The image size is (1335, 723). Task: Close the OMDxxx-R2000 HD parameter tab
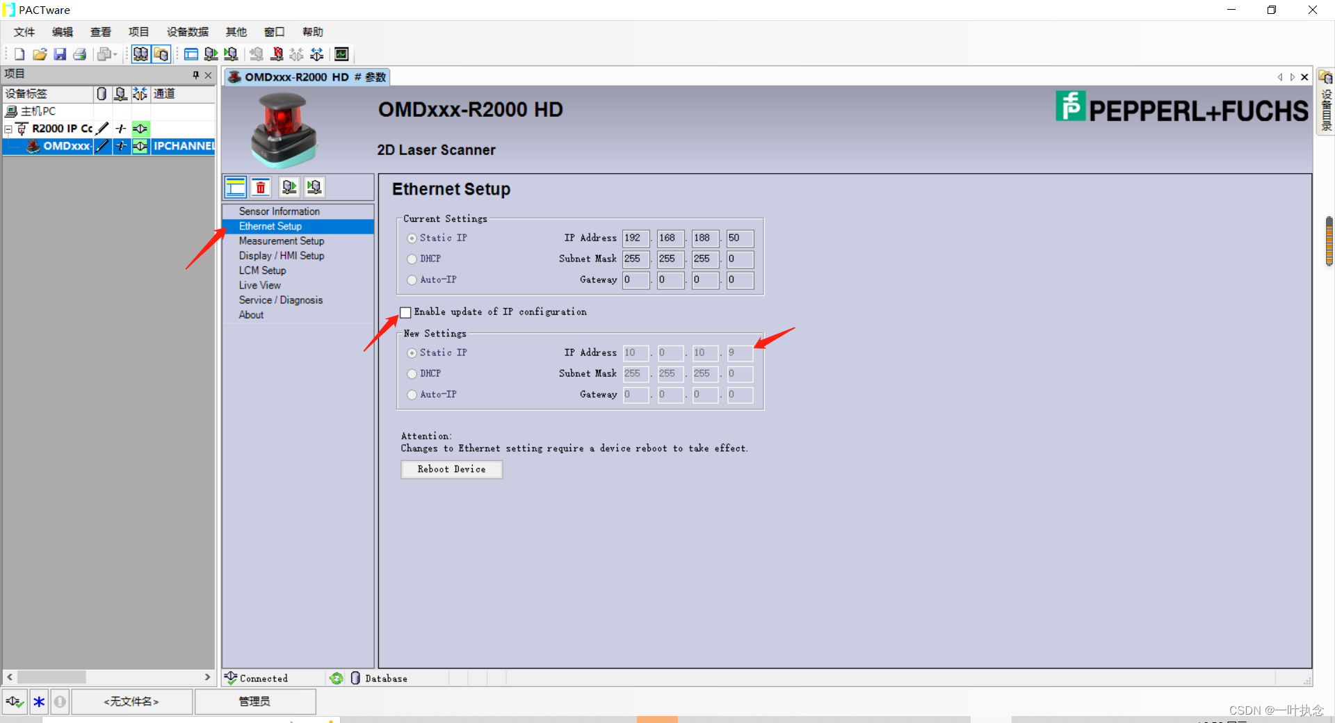(x=1304, y=77)
